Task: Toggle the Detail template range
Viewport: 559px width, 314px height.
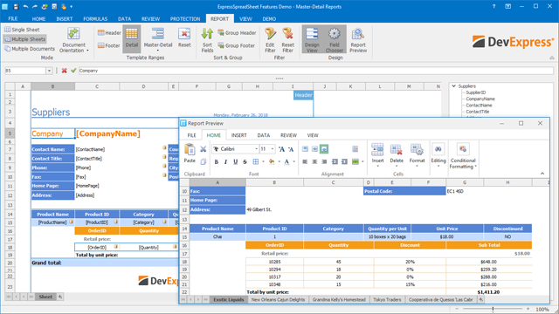Action: click(132, 38)
